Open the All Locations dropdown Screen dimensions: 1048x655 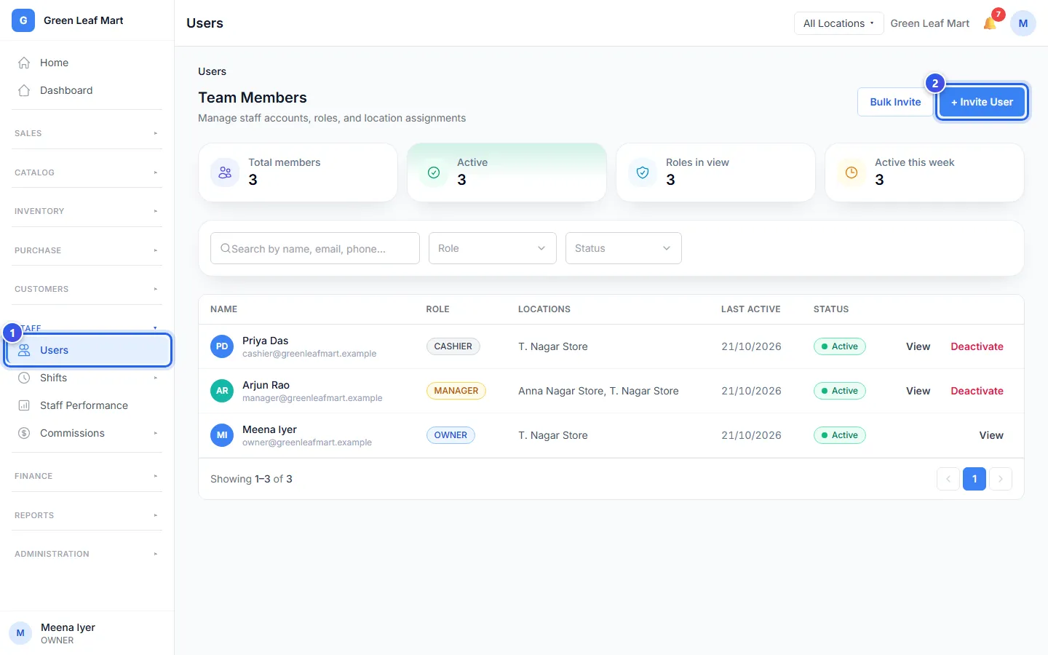click(838, 23)
